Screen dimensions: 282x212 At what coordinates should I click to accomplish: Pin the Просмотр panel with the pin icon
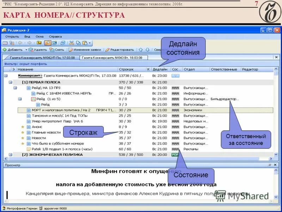[x=270, y=165]
